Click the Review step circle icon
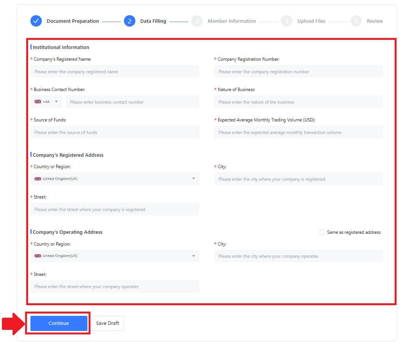 coord(356,21)
